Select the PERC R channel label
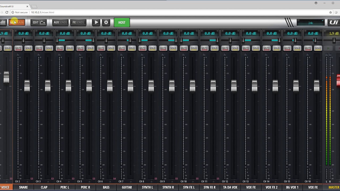Image resolution: width=340 pixels, height=191 pixels. [86, 187]
